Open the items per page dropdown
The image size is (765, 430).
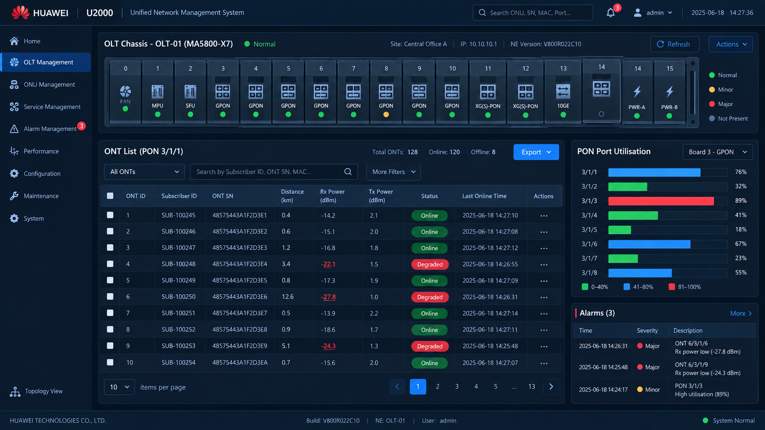pyautogui.click(x=119, y=387)
